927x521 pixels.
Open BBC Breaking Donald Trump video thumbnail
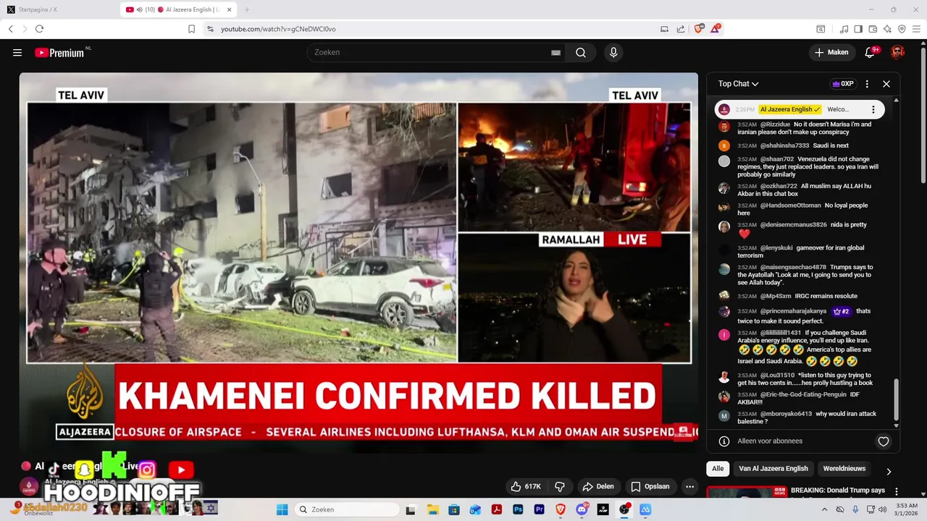(x=746, y=491)
